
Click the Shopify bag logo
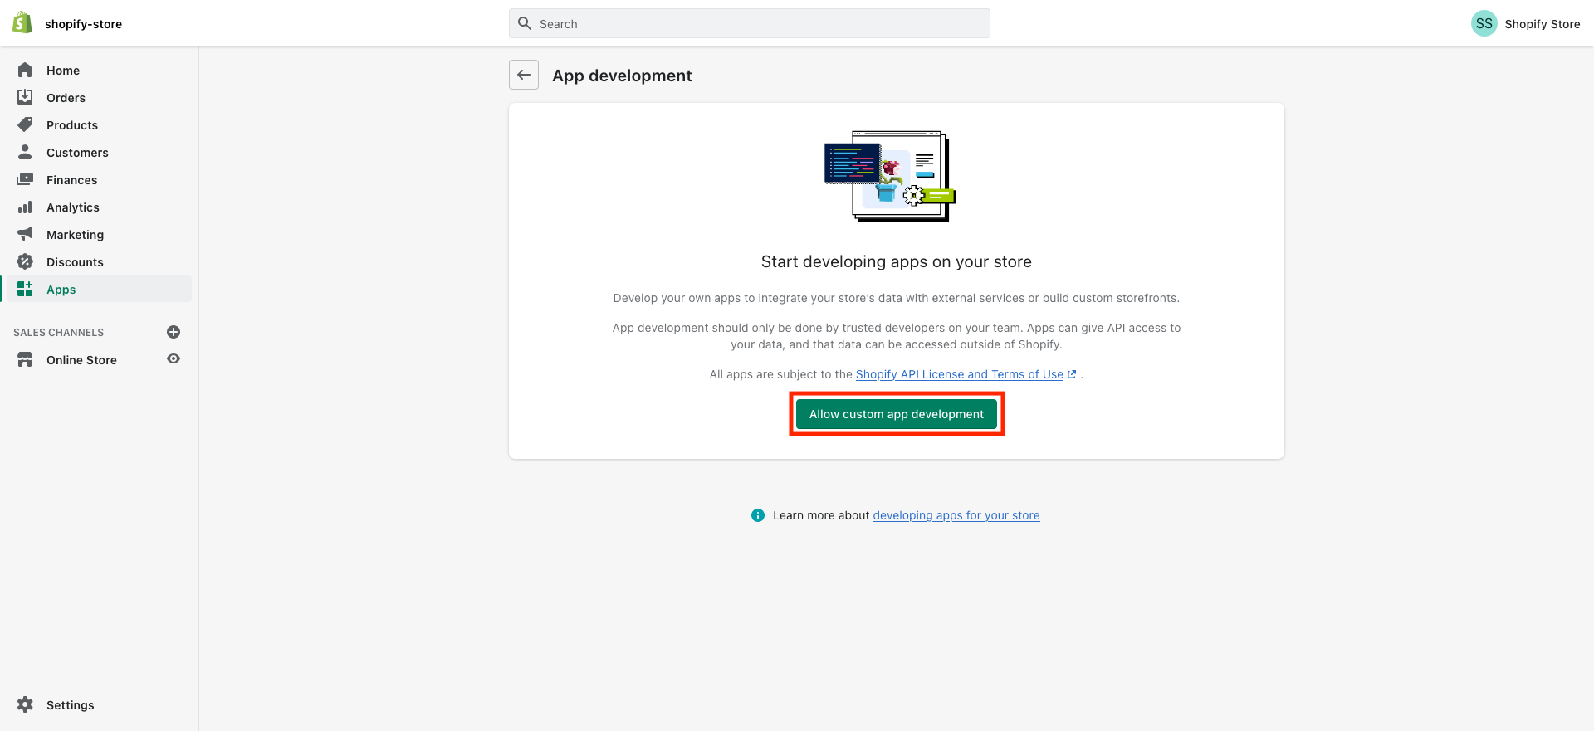click(x=22, y=23)
